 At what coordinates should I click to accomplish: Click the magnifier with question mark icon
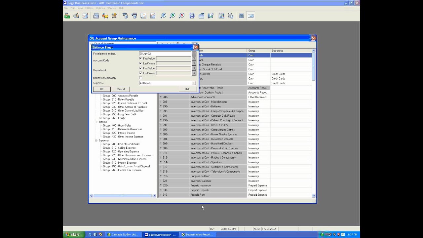tap(163, 16)
